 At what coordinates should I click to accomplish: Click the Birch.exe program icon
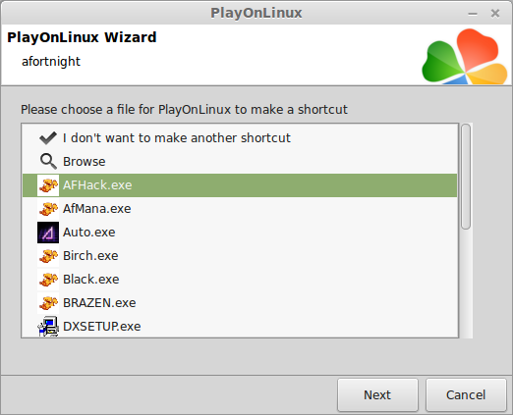pos(48,256)
